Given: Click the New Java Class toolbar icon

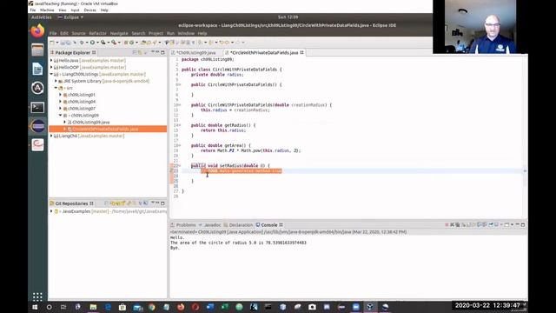Looking at the screenshot, I should pos(131,43).
